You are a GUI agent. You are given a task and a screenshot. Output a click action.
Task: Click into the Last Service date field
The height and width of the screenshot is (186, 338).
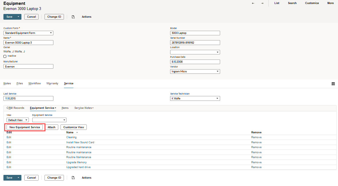click(28, 99)
